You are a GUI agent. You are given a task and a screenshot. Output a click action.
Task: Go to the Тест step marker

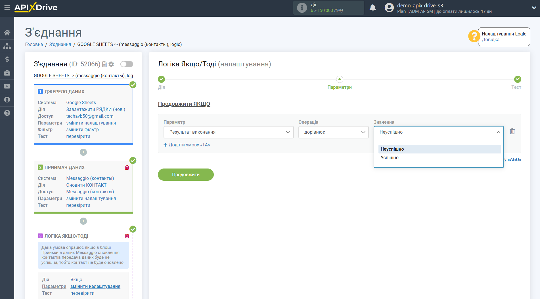point(517,79)
